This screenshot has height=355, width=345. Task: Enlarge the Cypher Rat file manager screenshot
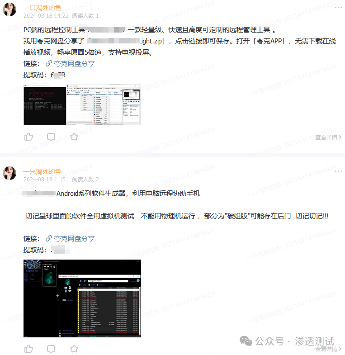(82, 298)
